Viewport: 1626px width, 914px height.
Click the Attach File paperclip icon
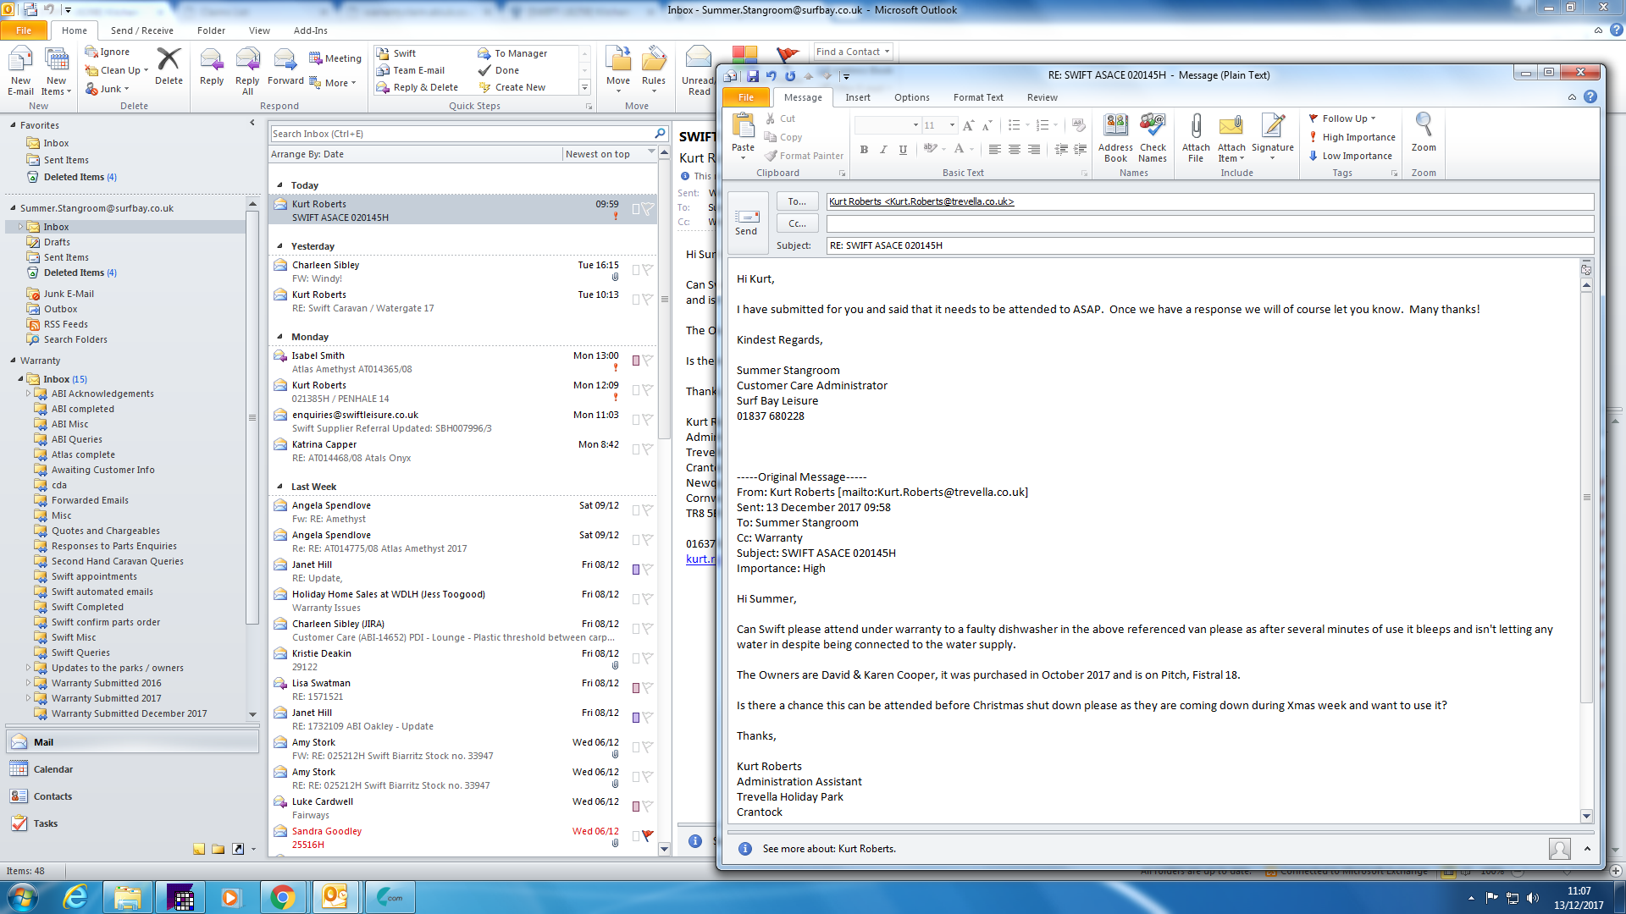[x=1195, y=127]
